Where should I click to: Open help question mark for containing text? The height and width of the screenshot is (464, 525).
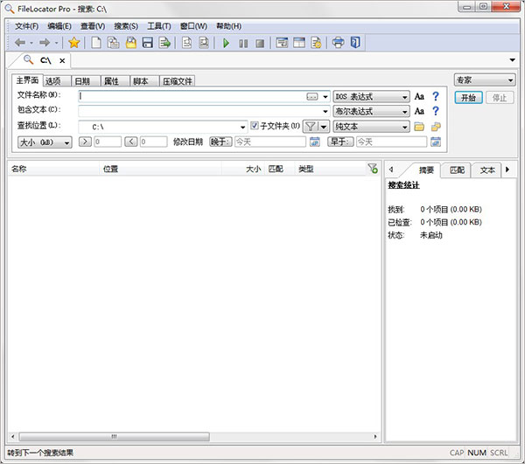click(435, 111)
